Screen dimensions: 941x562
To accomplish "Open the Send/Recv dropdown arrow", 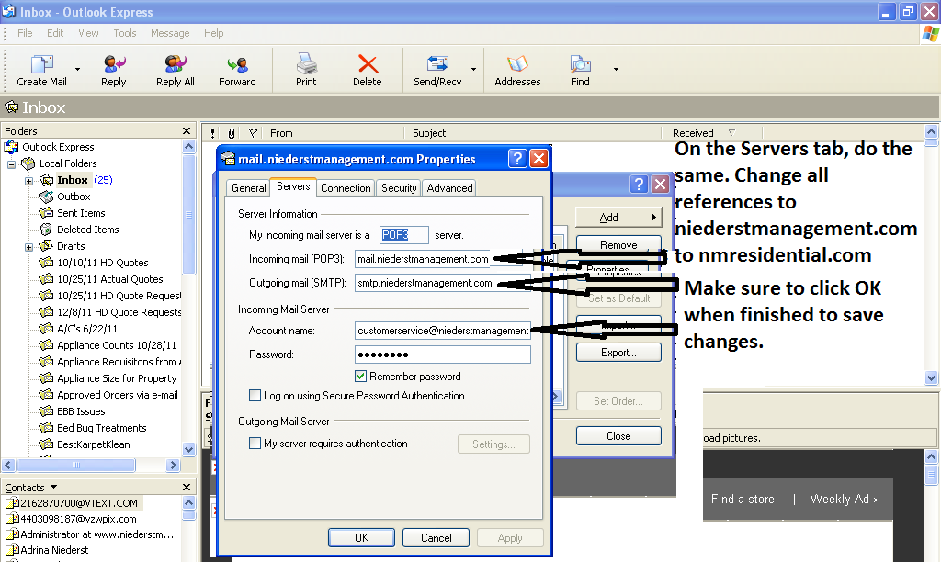I will pyautogui.click(x=474, y=69).
